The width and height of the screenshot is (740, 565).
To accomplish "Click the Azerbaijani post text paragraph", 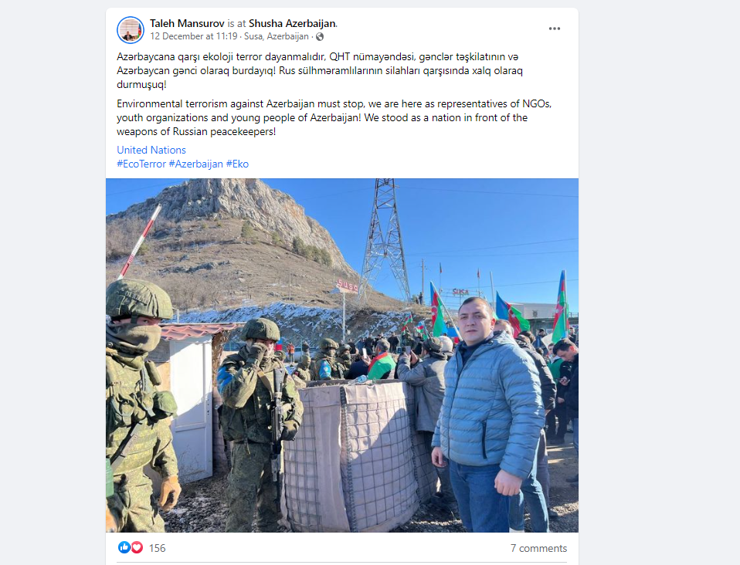I will click(x=320, y=71).
